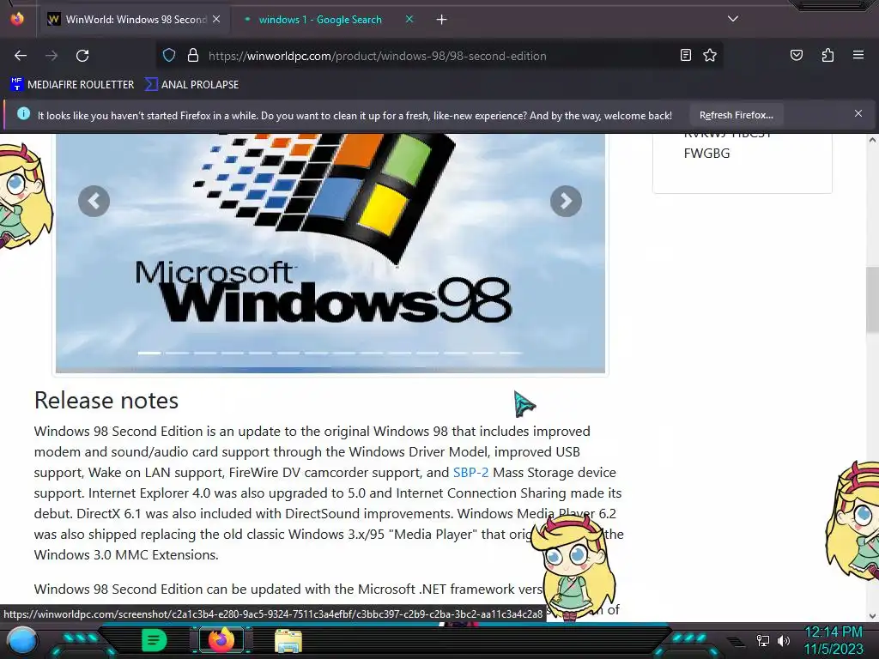
Task: Show next screenshot in carousel
Action: (566, 201)
